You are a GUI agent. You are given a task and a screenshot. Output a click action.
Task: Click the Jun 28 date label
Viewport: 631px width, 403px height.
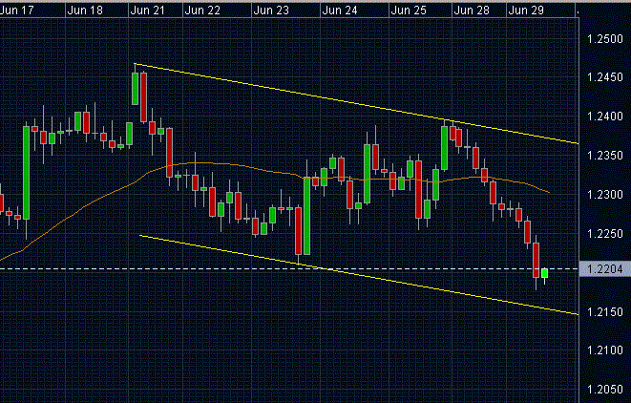[x=472, y=11]
